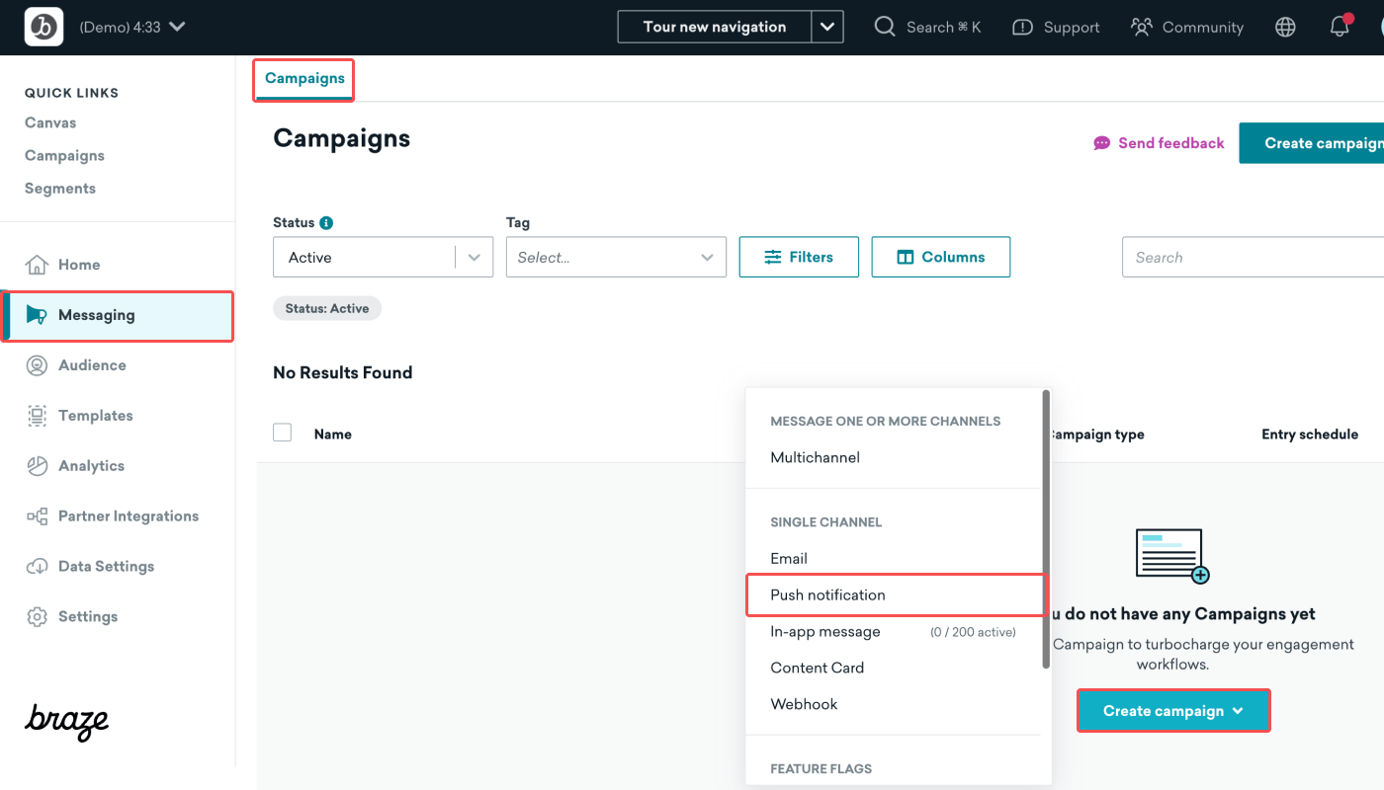Tick the select-all checkbox beside Name
Image resolution: width=1384 pixels, height=790 pixels.
tap(283, 433)
